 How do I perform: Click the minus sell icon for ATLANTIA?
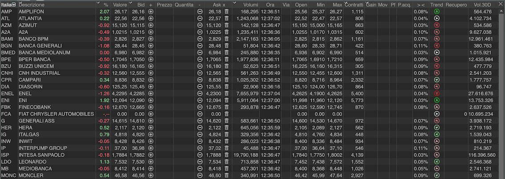[x=200, y=18]
